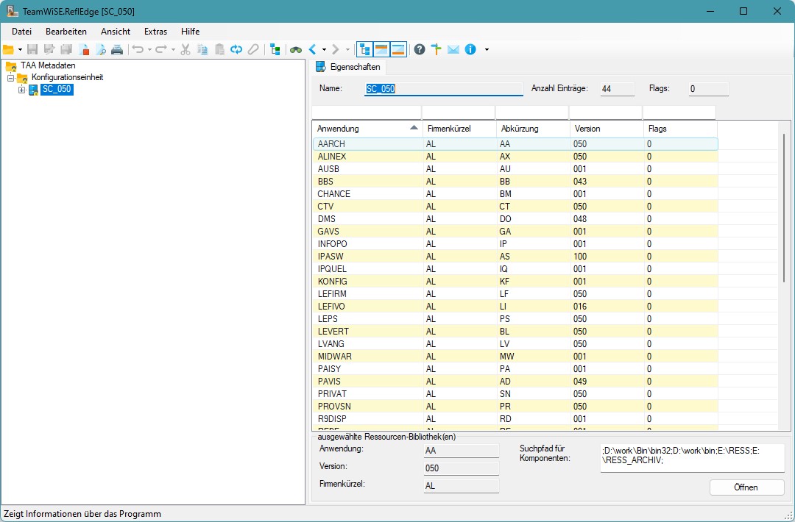The image size is (795, 522).
Task: Click the blue info circle icon
Action: [x=470, y=50]
